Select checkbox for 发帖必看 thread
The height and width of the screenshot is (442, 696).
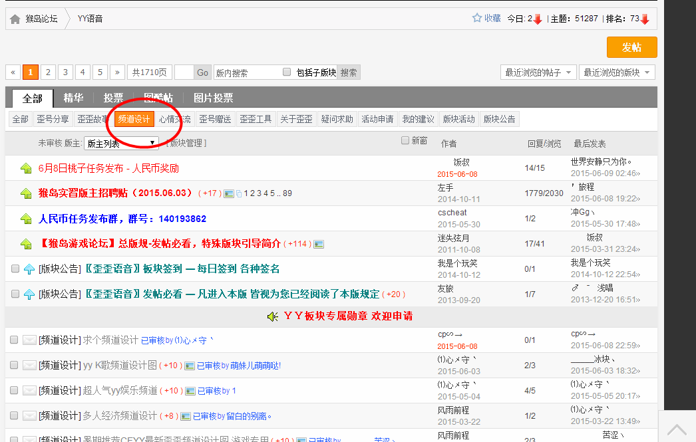(x=15, y=294)
